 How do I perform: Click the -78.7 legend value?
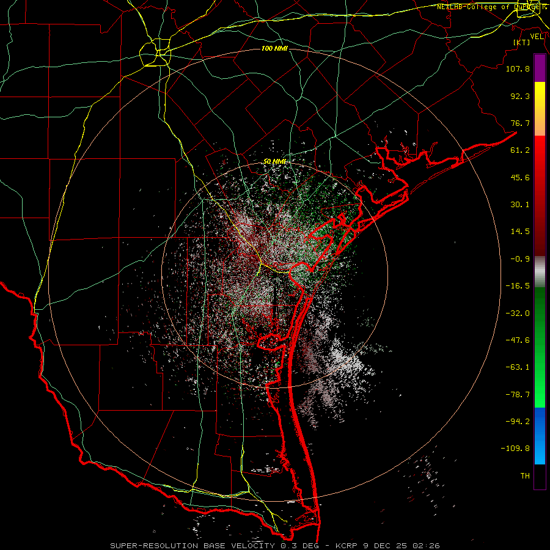pyautogui.click(x=518, y=395)
